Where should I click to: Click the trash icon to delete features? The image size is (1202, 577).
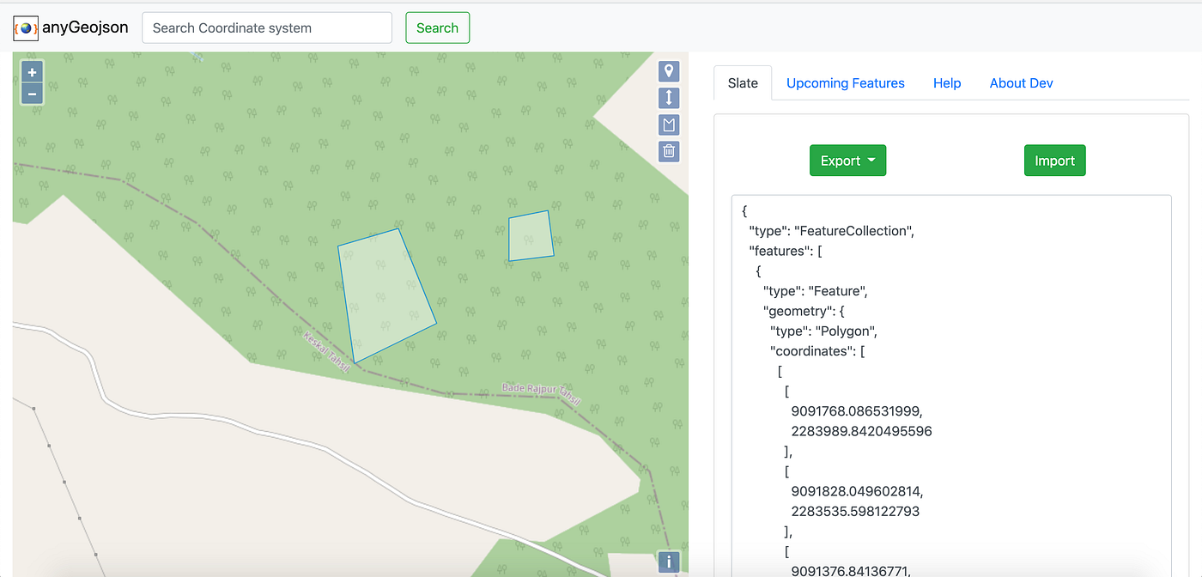coord(669,151)
